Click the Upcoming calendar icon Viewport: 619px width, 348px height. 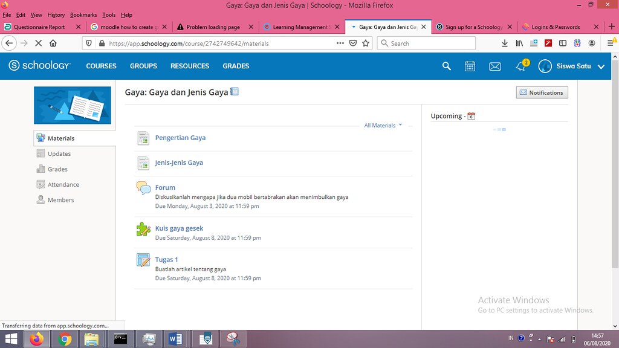[471, 116]
